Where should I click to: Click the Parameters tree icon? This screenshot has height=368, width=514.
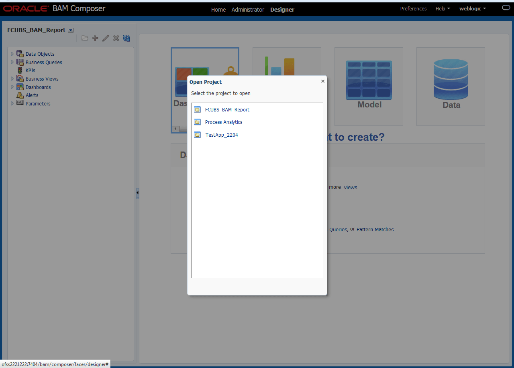pyautogui.click(x=20, y=103)
